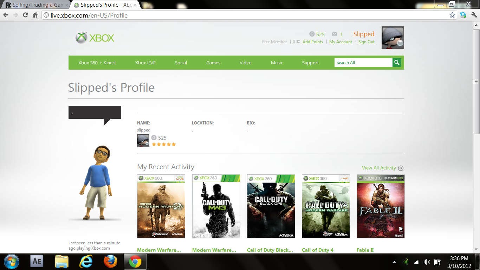
Task: Click the battery power icon in the tray
Action: pyautogui.click(x=437, y=262)
